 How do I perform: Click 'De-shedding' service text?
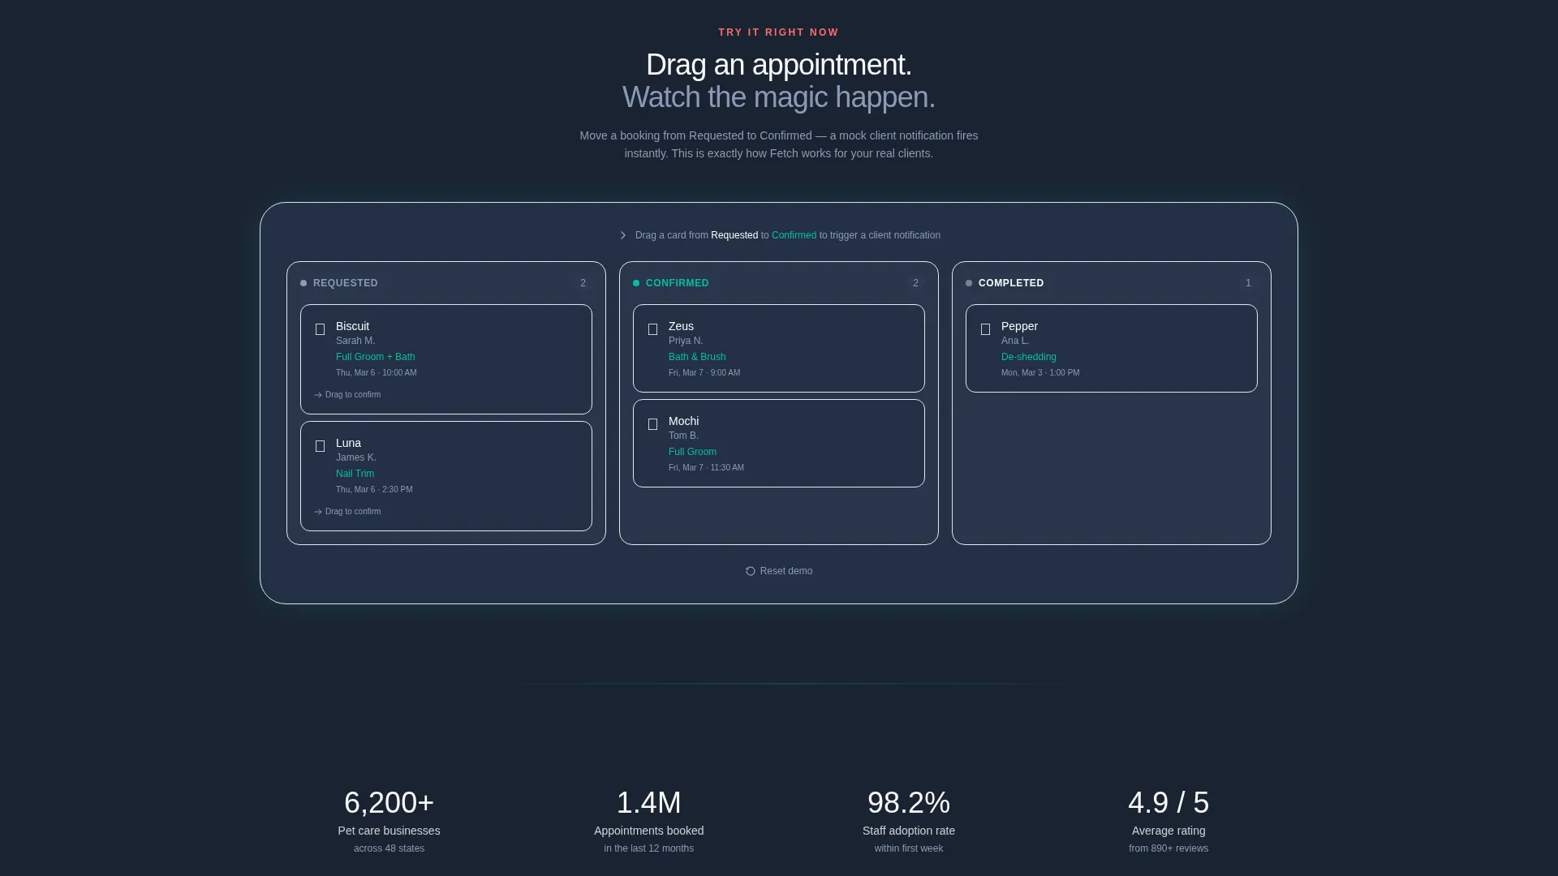tap(1029, 357)
